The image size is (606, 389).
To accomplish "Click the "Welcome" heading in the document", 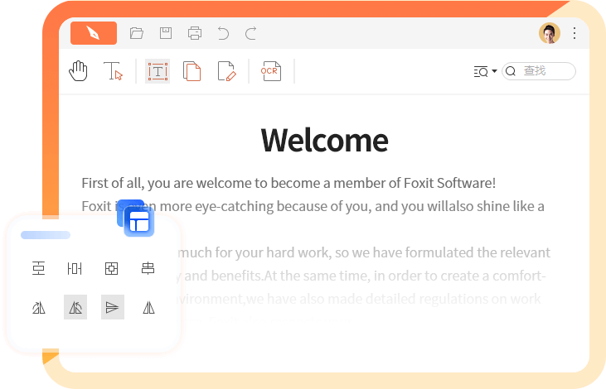I will tap(325, 141).
